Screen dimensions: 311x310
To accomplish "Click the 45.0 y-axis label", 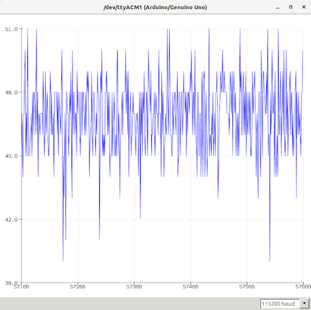I will [x=11, y=156].
